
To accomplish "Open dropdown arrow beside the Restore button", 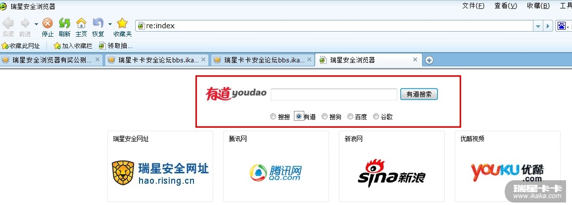I will pos(110,24).
